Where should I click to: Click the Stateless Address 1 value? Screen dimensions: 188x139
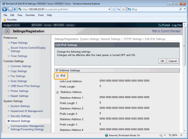coord(124,97)
